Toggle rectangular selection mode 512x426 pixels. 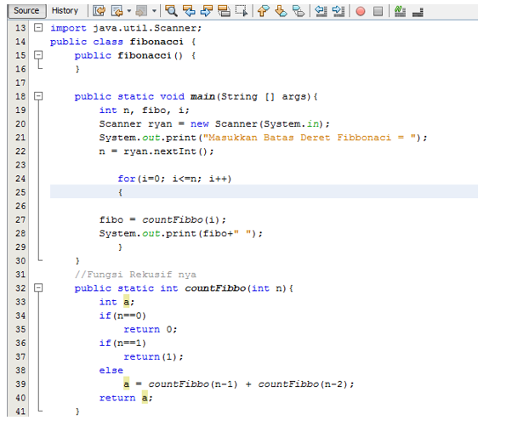point(242,11)
